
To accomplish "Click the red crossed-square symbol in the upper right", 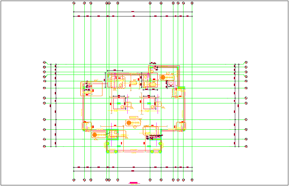I will (171, 83).
